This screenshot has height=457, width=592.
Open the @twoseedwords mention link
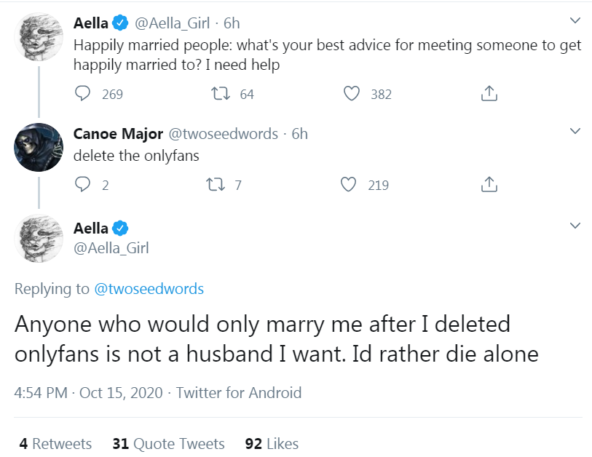click(149, 289)
